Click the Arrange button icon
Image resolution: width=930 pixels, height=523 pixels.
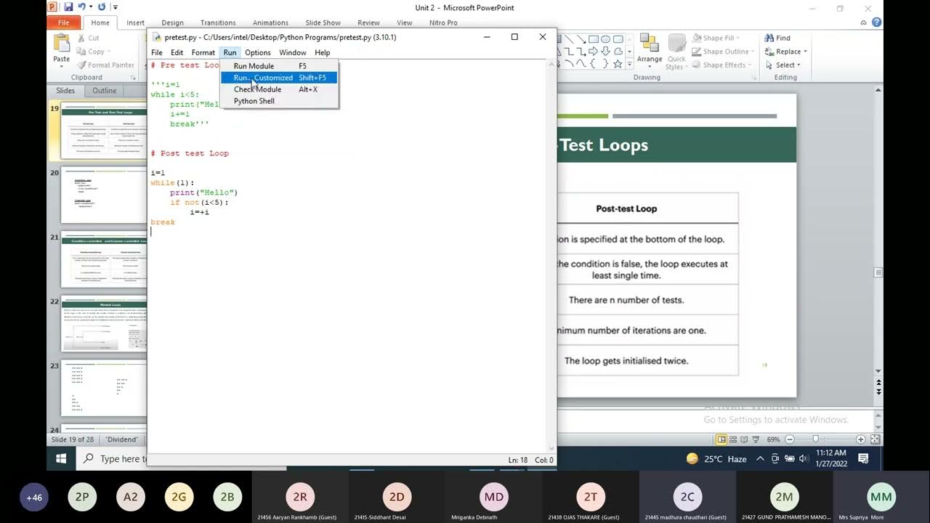tap(649, 44)
